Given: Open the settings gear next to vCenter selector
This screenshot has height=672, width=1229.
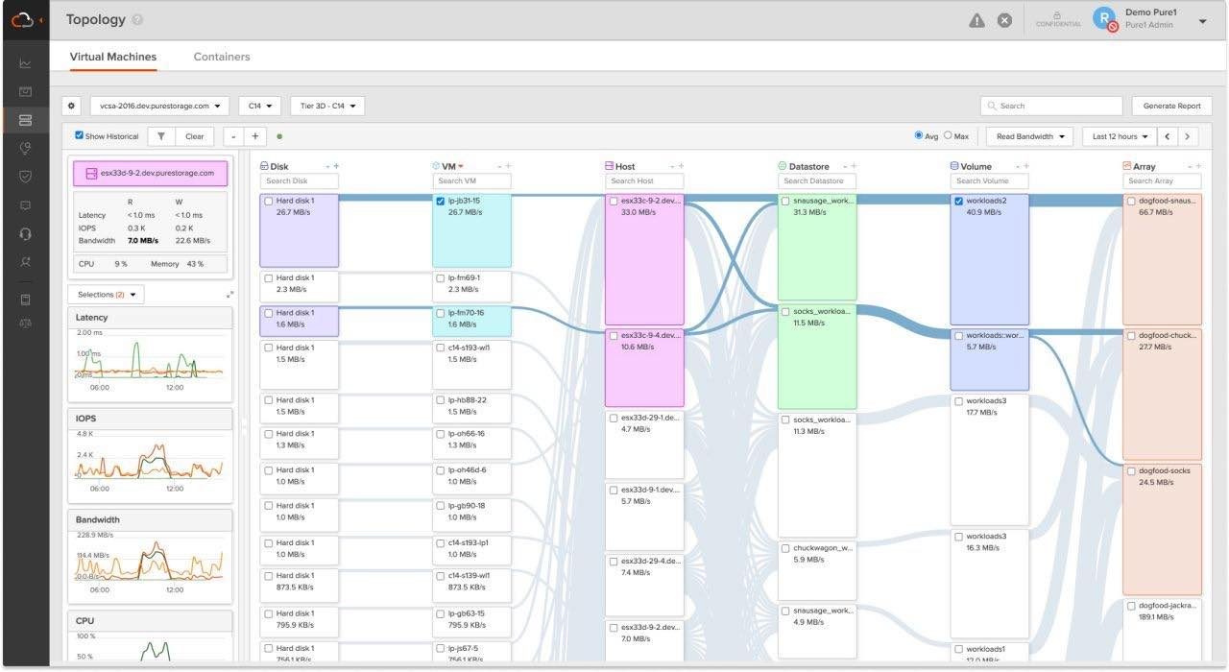Looking at the screenshot, I should [71, 106].
